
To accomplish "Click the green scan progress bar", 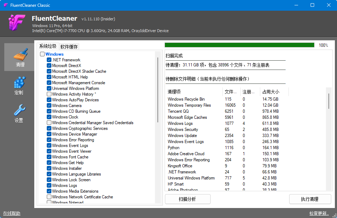I will 240,45.
